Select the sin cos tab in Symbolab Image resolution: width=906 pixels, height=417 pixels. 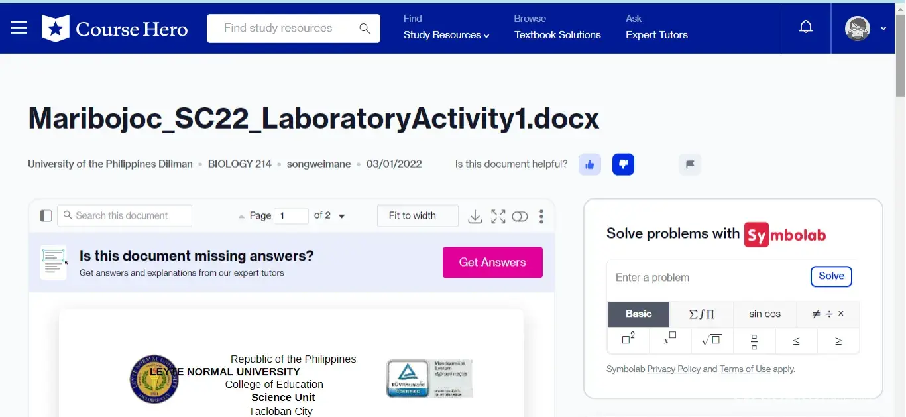764,314
